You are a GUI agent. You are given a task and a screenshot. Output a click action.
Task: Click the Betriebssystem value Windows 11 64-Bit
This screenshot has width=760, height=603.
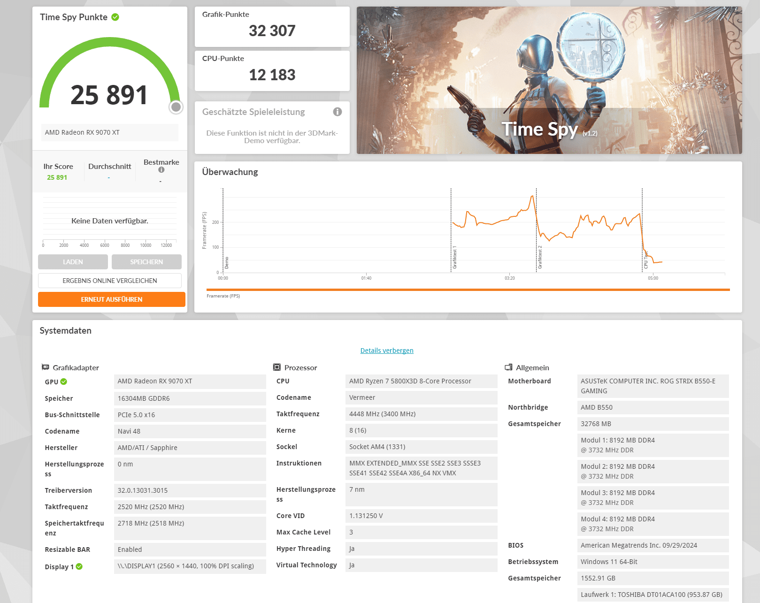click(653, 562)
